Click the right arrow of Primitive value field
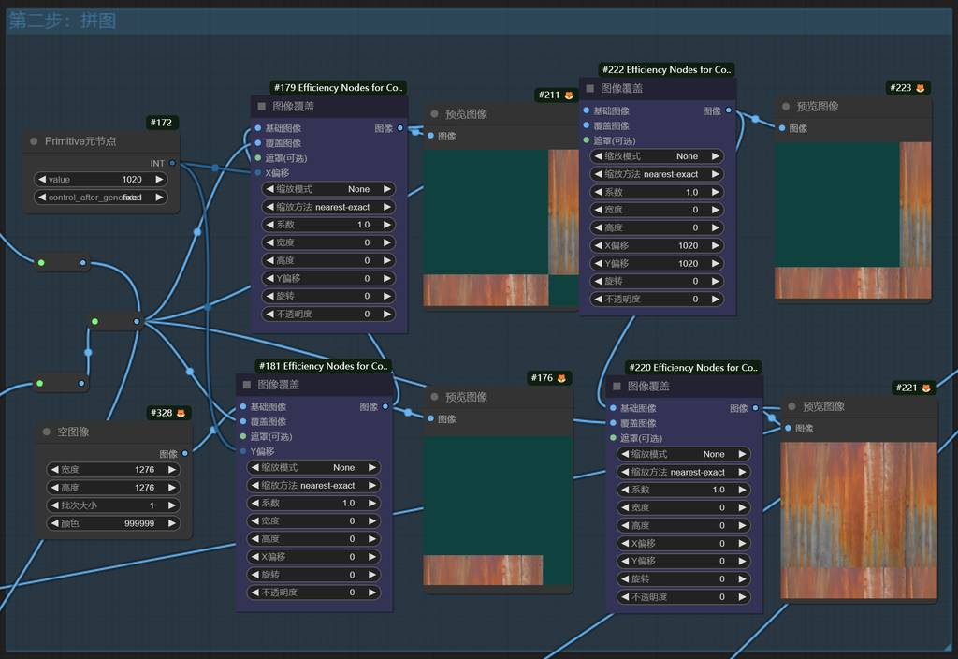The height and width of the screenshot is (659, 958). click(x=159, y=179)
